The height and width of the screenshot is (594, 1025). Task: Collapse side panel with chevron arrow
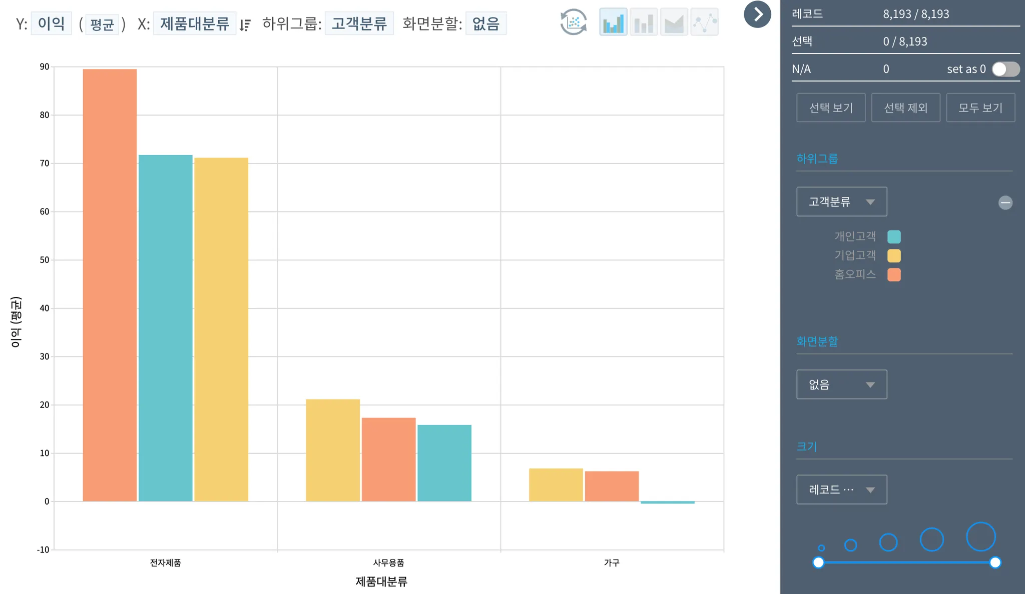[x=757, y=14]
